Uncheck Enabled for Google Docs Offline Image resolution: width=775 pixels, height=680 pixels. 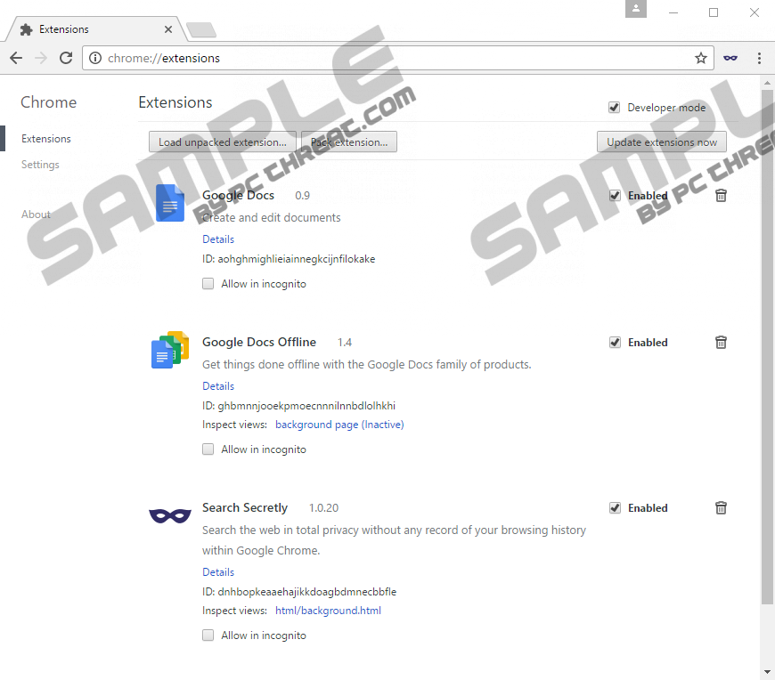point(615,343)
